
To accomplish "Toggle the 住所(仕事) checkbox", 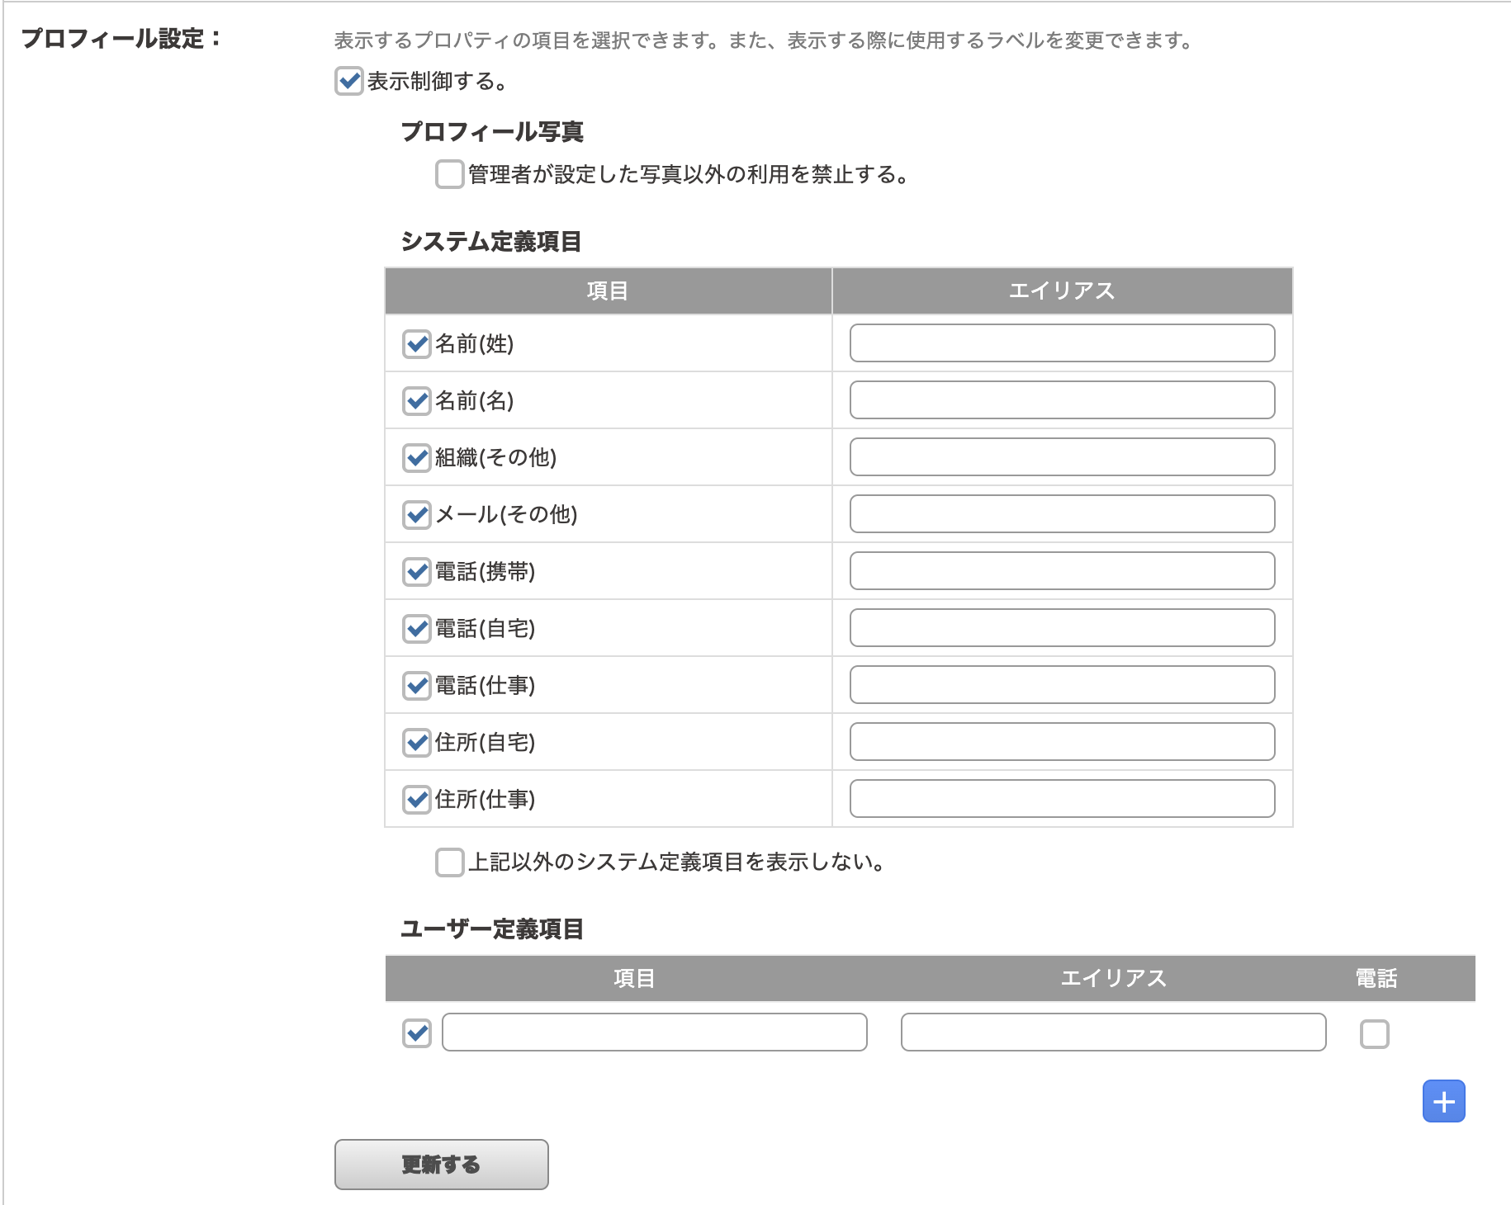I will 417,799.
